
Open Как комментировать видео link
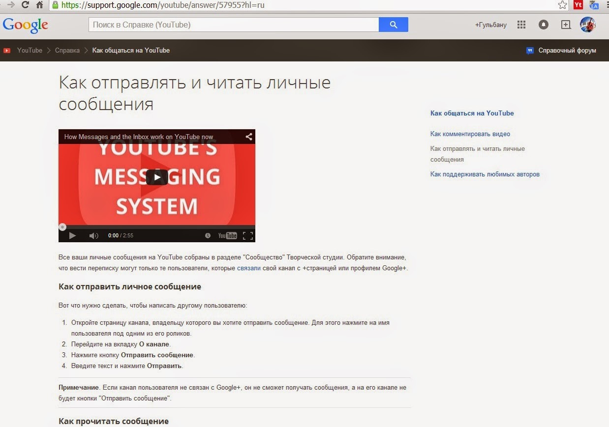(470, 134)
